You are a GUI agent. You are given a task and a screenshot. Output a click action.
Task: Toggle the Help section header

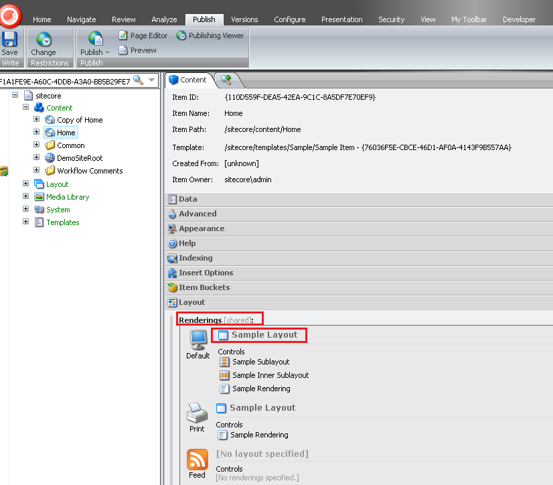(359, 243)
